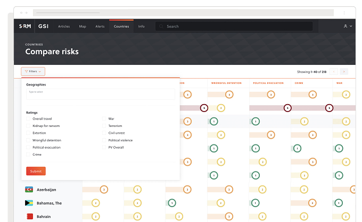
Task: Click the Showing 1–40 of 218 text
Action: click(x=311, y=72)
